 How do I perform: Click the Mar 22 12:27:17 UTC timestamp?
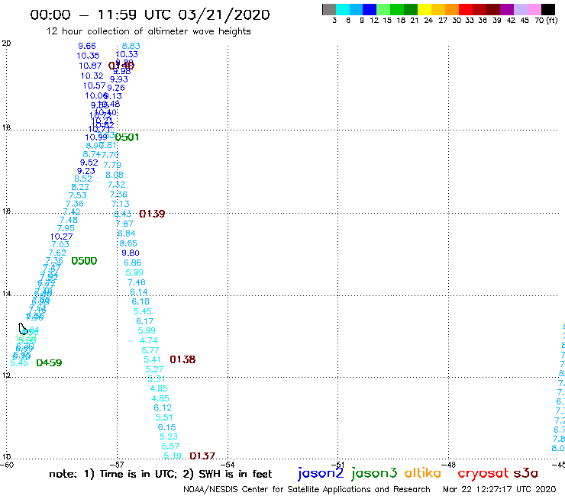click(499, 489)
